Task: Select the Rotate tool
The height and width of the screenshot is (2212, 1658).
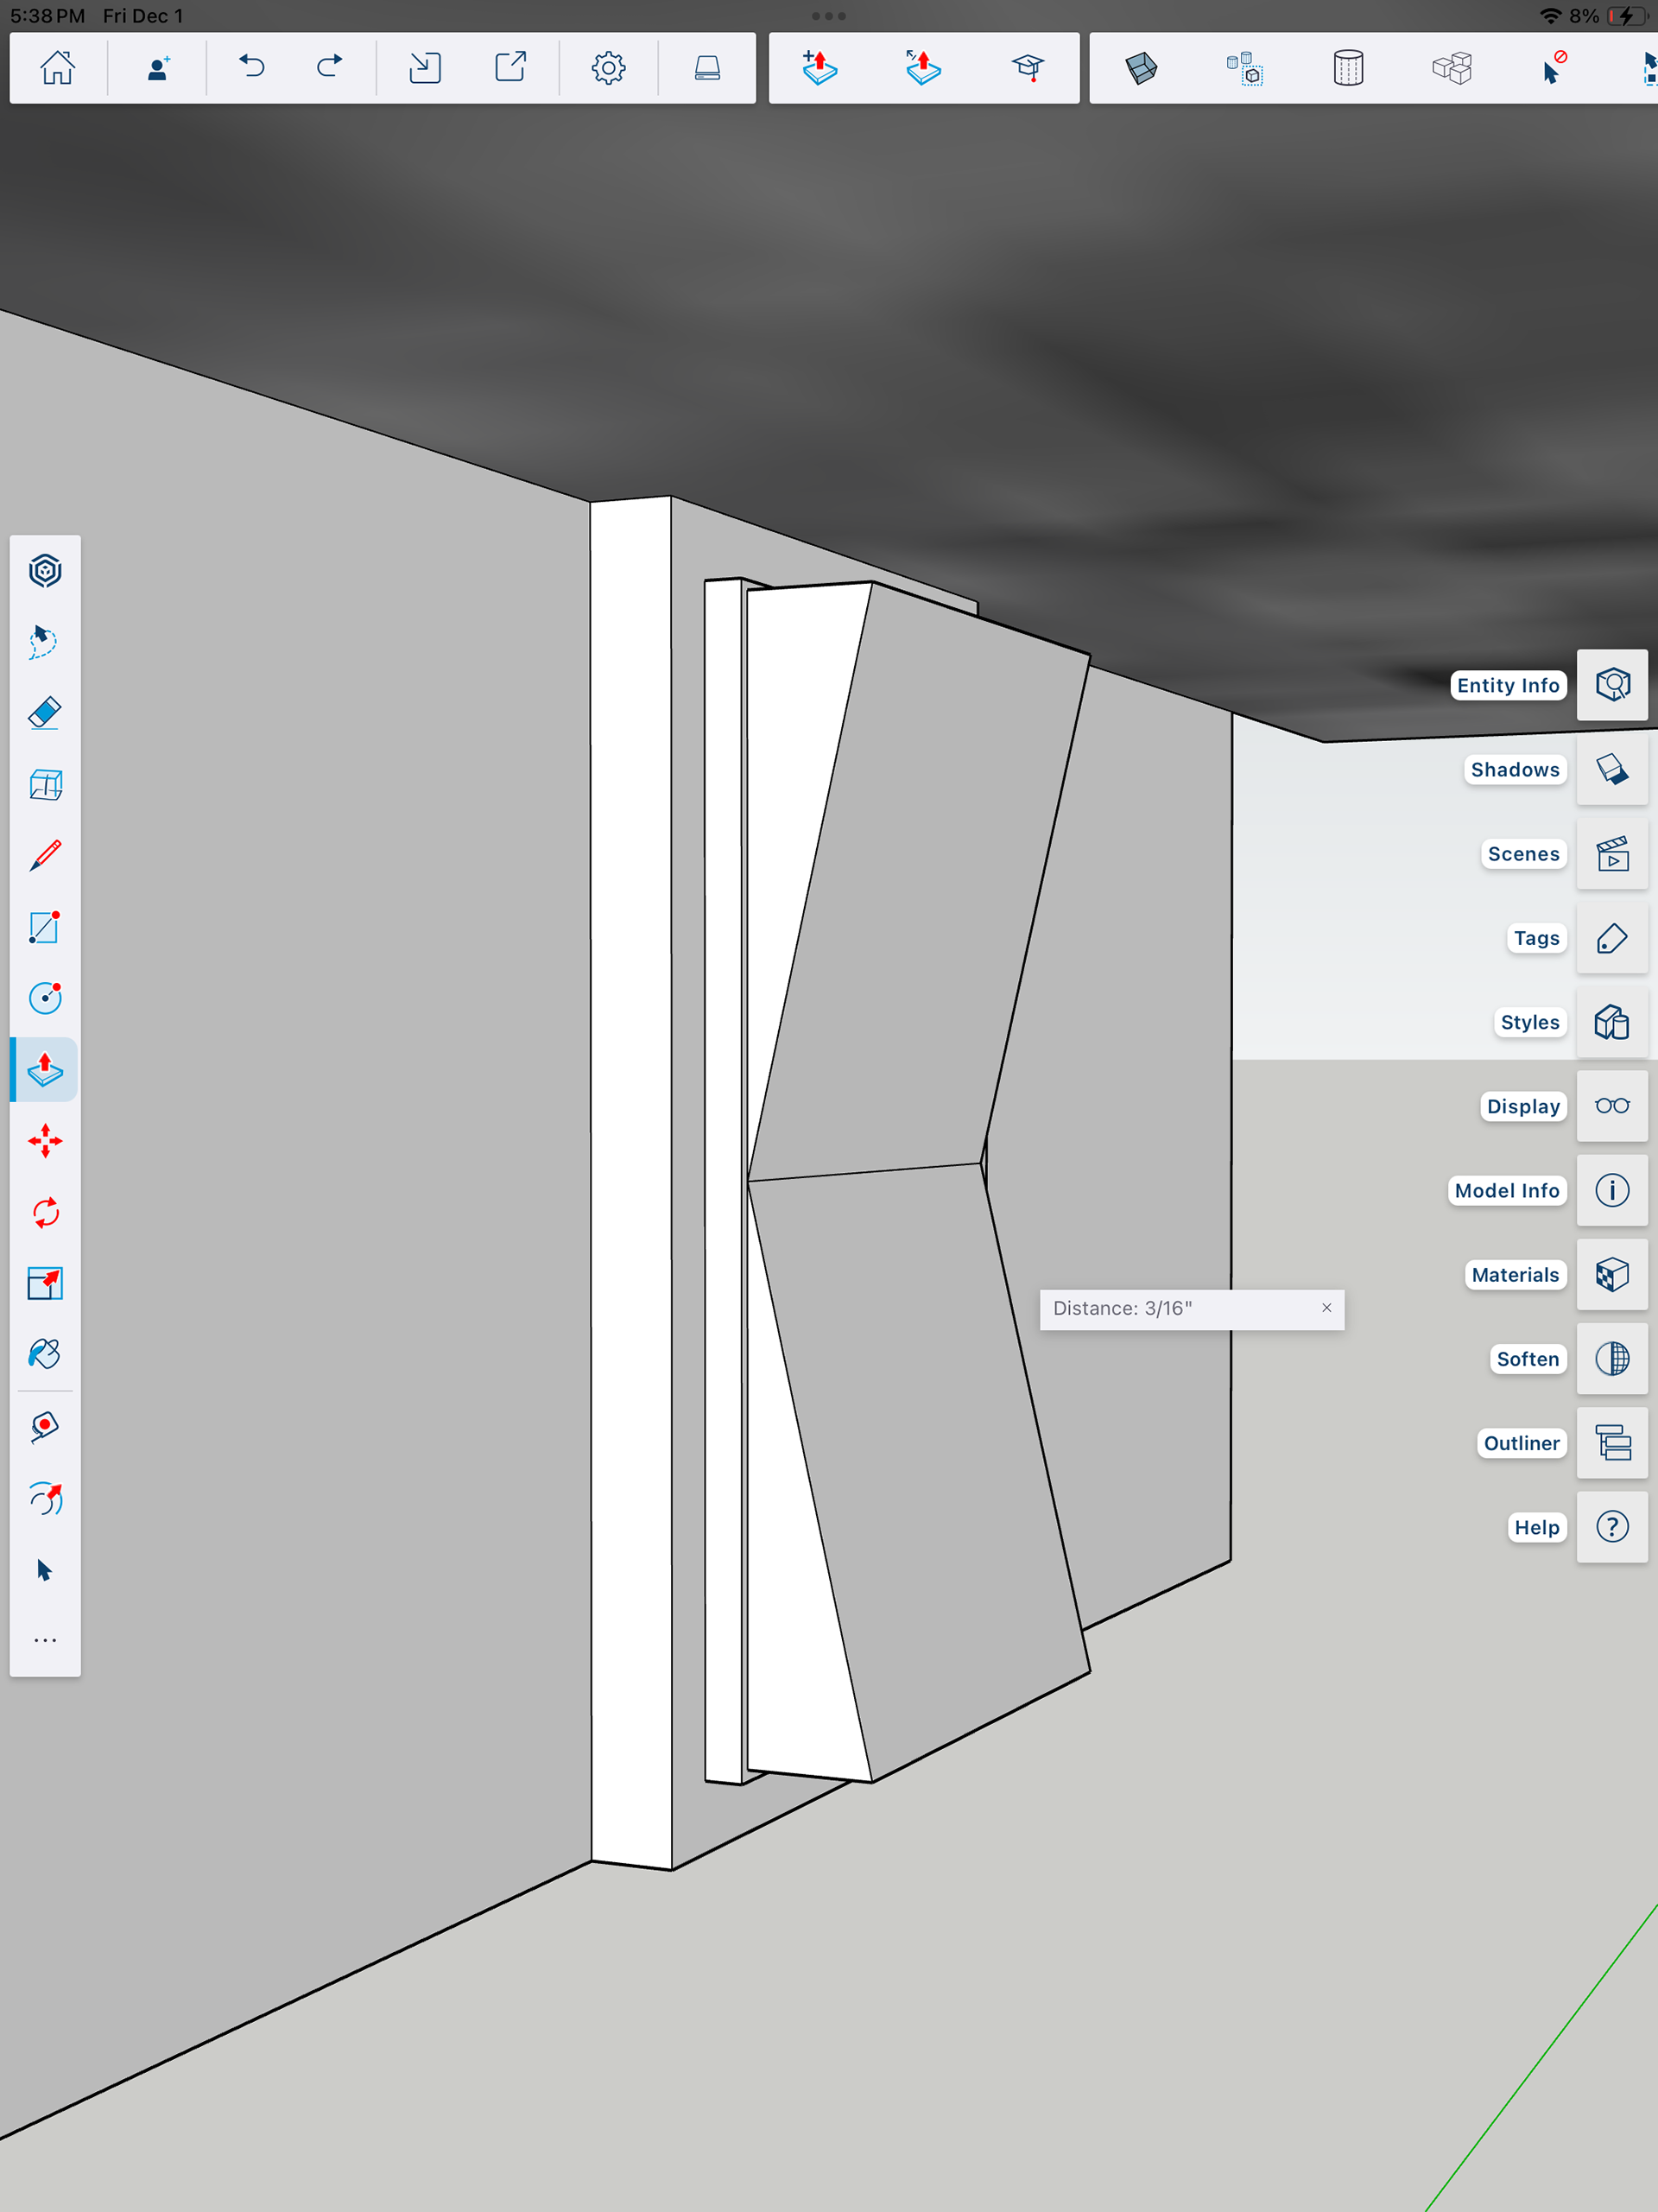Action: [x=45, y=1213]
